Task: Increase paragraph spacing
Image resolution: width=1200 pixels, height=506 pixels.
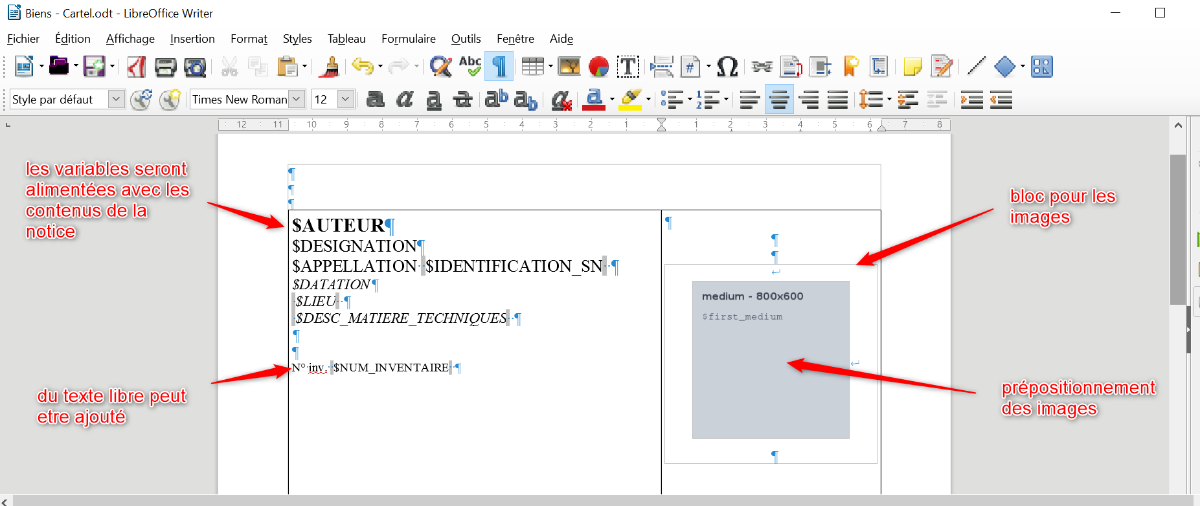Action: pos(907,100)
